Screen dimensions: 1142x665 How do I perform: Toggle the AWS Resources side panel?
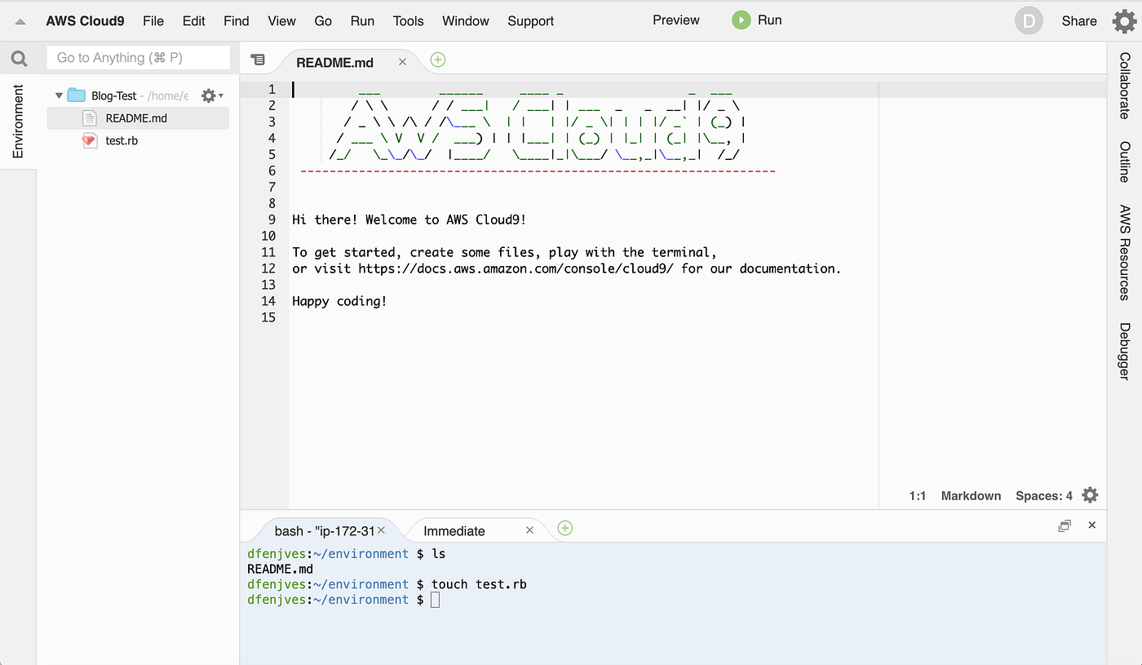[1125, 252]
